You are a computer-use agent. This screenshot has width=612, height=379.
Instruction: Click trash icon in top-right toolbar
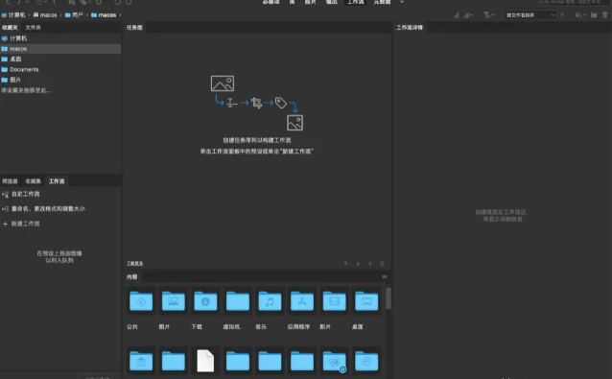click(x=604, y=14)
